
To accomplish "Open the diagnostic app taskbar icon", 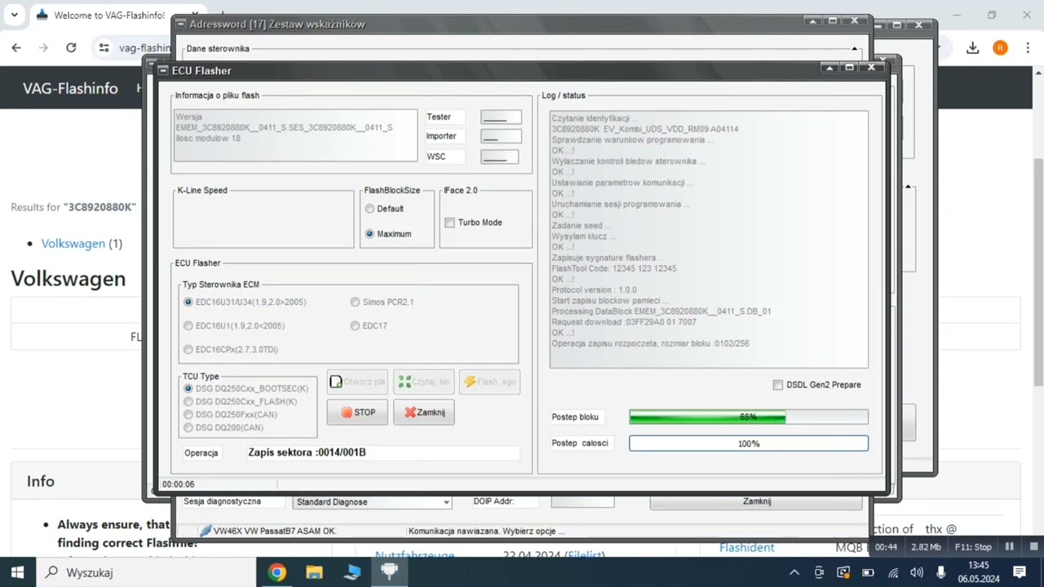I will (389, 572).
